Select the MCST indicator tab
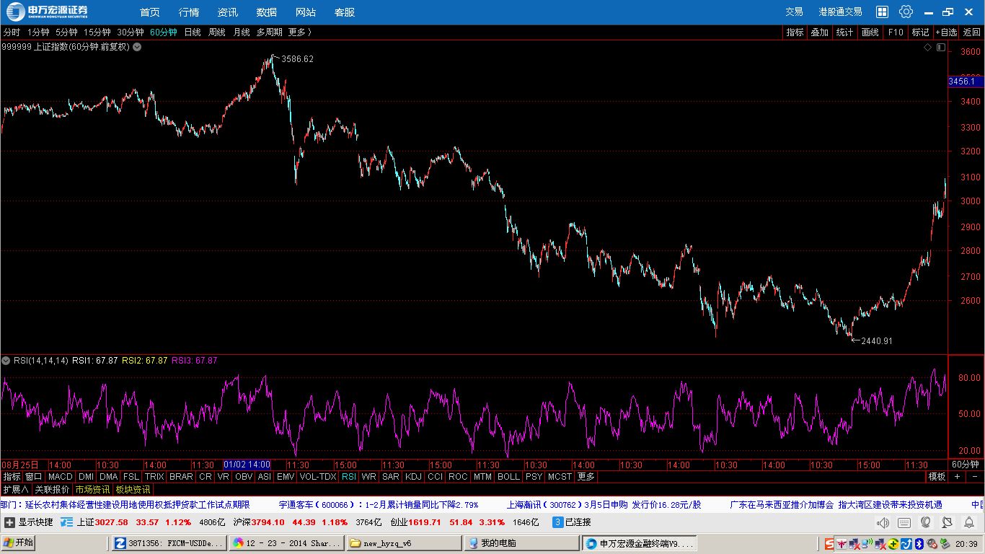 [x=560, y=477]
